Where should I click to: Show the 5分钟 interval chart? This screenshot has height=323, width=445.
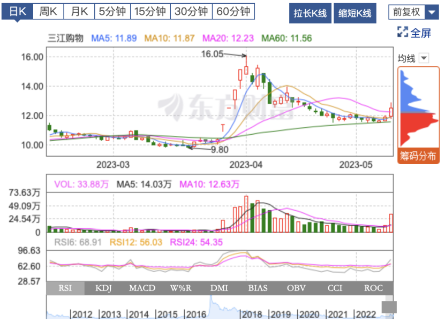point(112,12)
